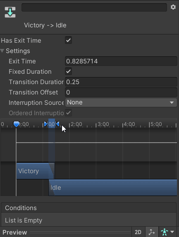Image resolution: width=179 pixels, height=237 pixels.
Task: Select the Idle clip in timeline
Action: coord(112,188)
